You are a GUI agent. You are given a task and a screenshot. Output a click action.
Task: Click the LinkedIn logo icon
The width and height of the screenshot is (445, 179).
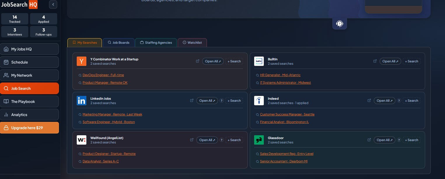(x=81, y=101)
